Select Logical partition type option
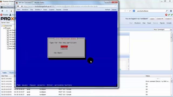This screenshot has width=173, height=97. (x=64, y=49)
